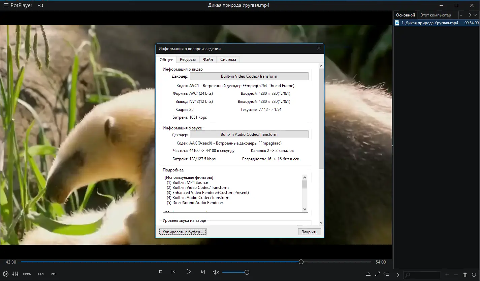The width and height of the screenshot is (480, 281).
Task: Skip to the previous track
Action: [x=173, y=272]
